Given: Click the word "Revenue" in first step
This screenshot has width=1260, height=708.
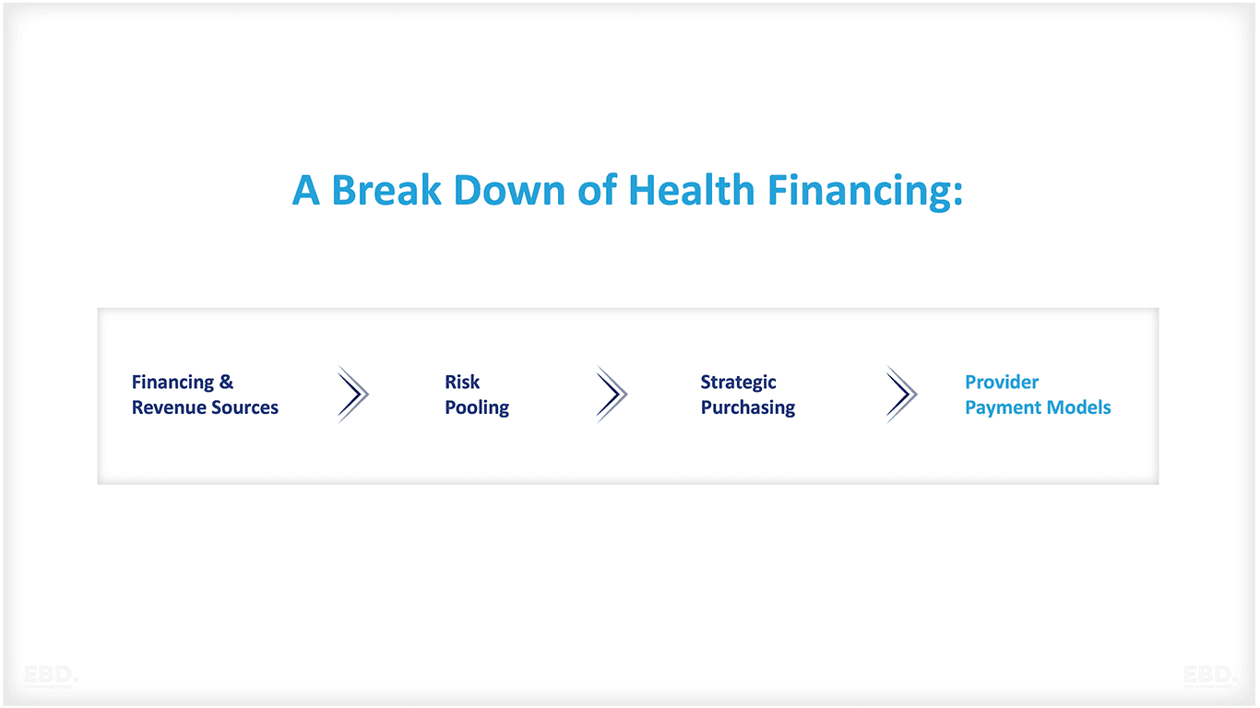Looking at the screenshot, I should coord(167,407).
